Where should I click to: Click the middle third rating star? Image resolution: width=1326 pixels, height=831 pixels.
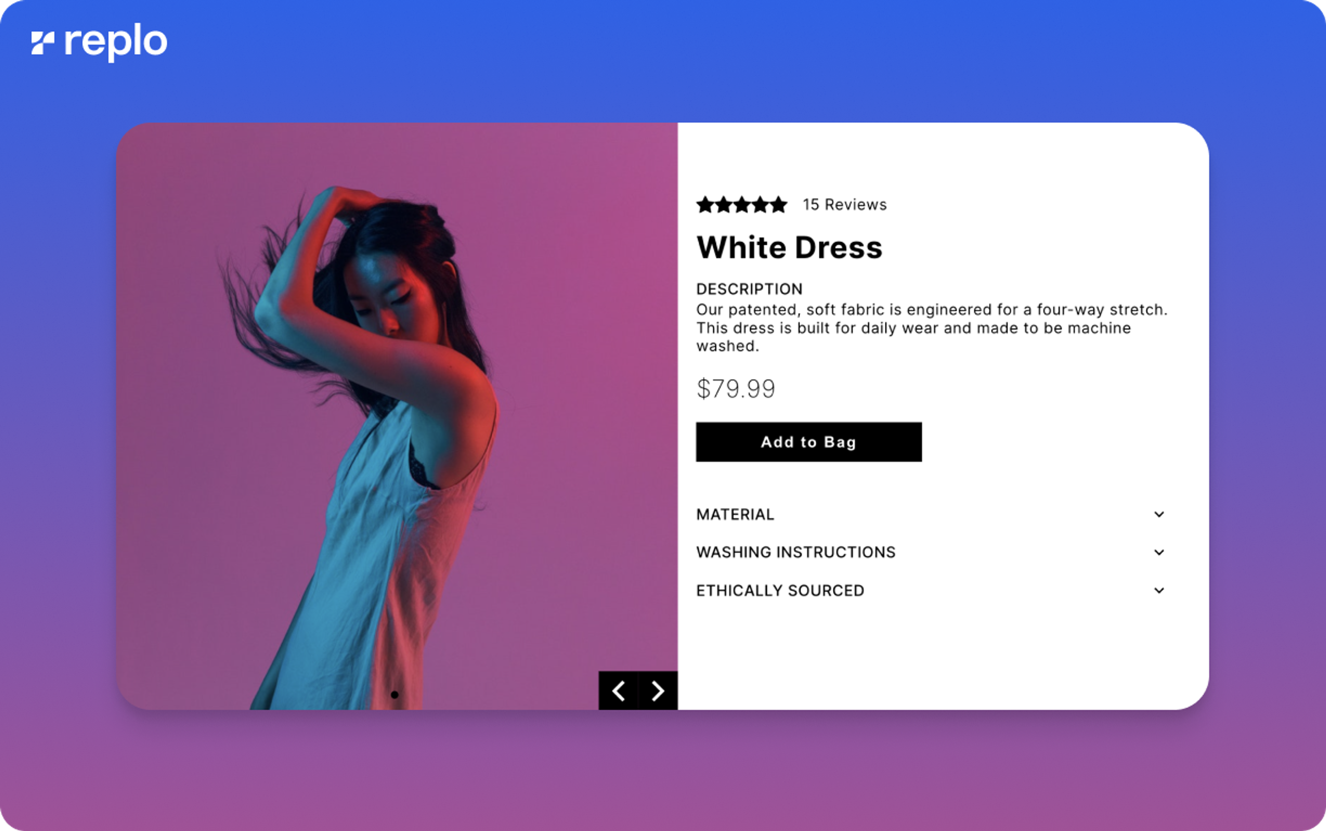tap(742, 205)
